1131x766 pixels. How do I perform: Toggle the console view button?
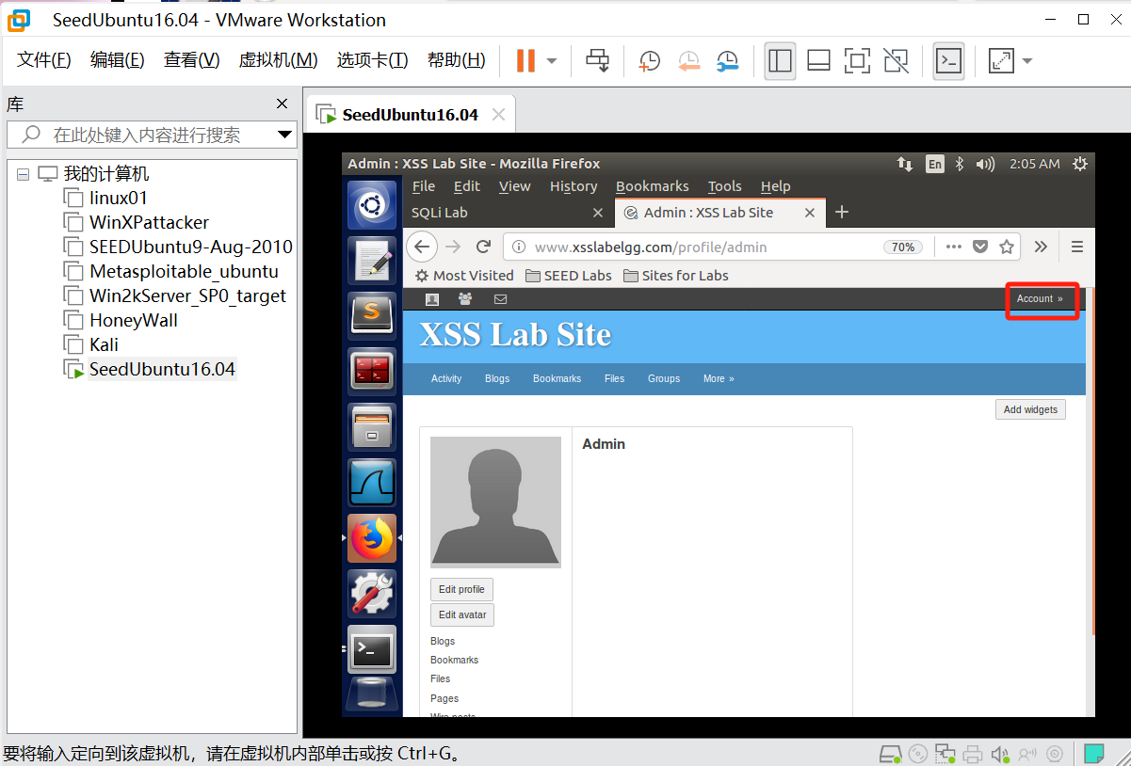pos(948,61)
